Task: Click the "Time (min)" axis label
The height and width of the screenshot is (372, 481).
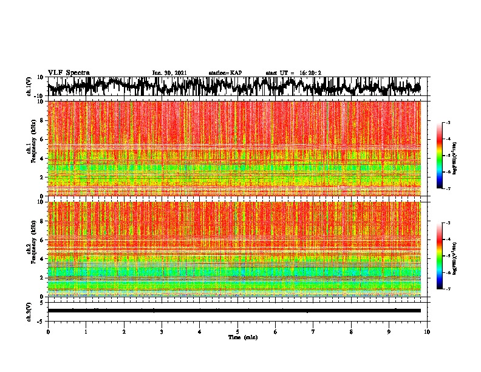Action: click(x=243, y=337)
